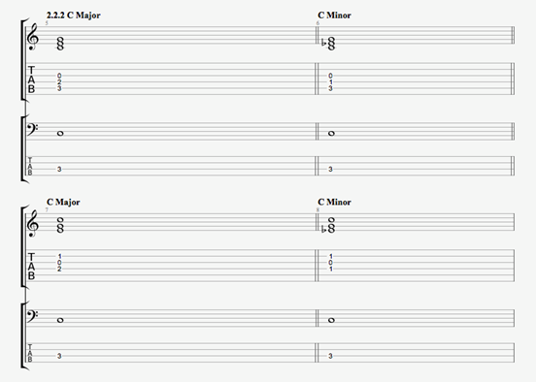
Task: Select the "C Minor" label above measure 8
Action: click(x=334, y=202)
